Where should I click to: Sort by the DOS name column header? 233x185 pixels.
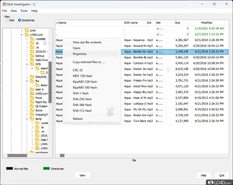pos(135,23)
